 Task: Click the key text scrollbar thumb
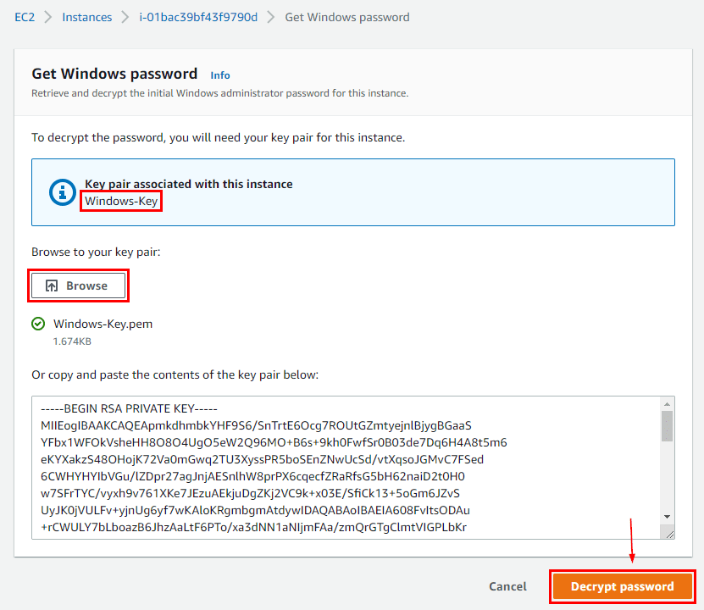tap(667, 426)
